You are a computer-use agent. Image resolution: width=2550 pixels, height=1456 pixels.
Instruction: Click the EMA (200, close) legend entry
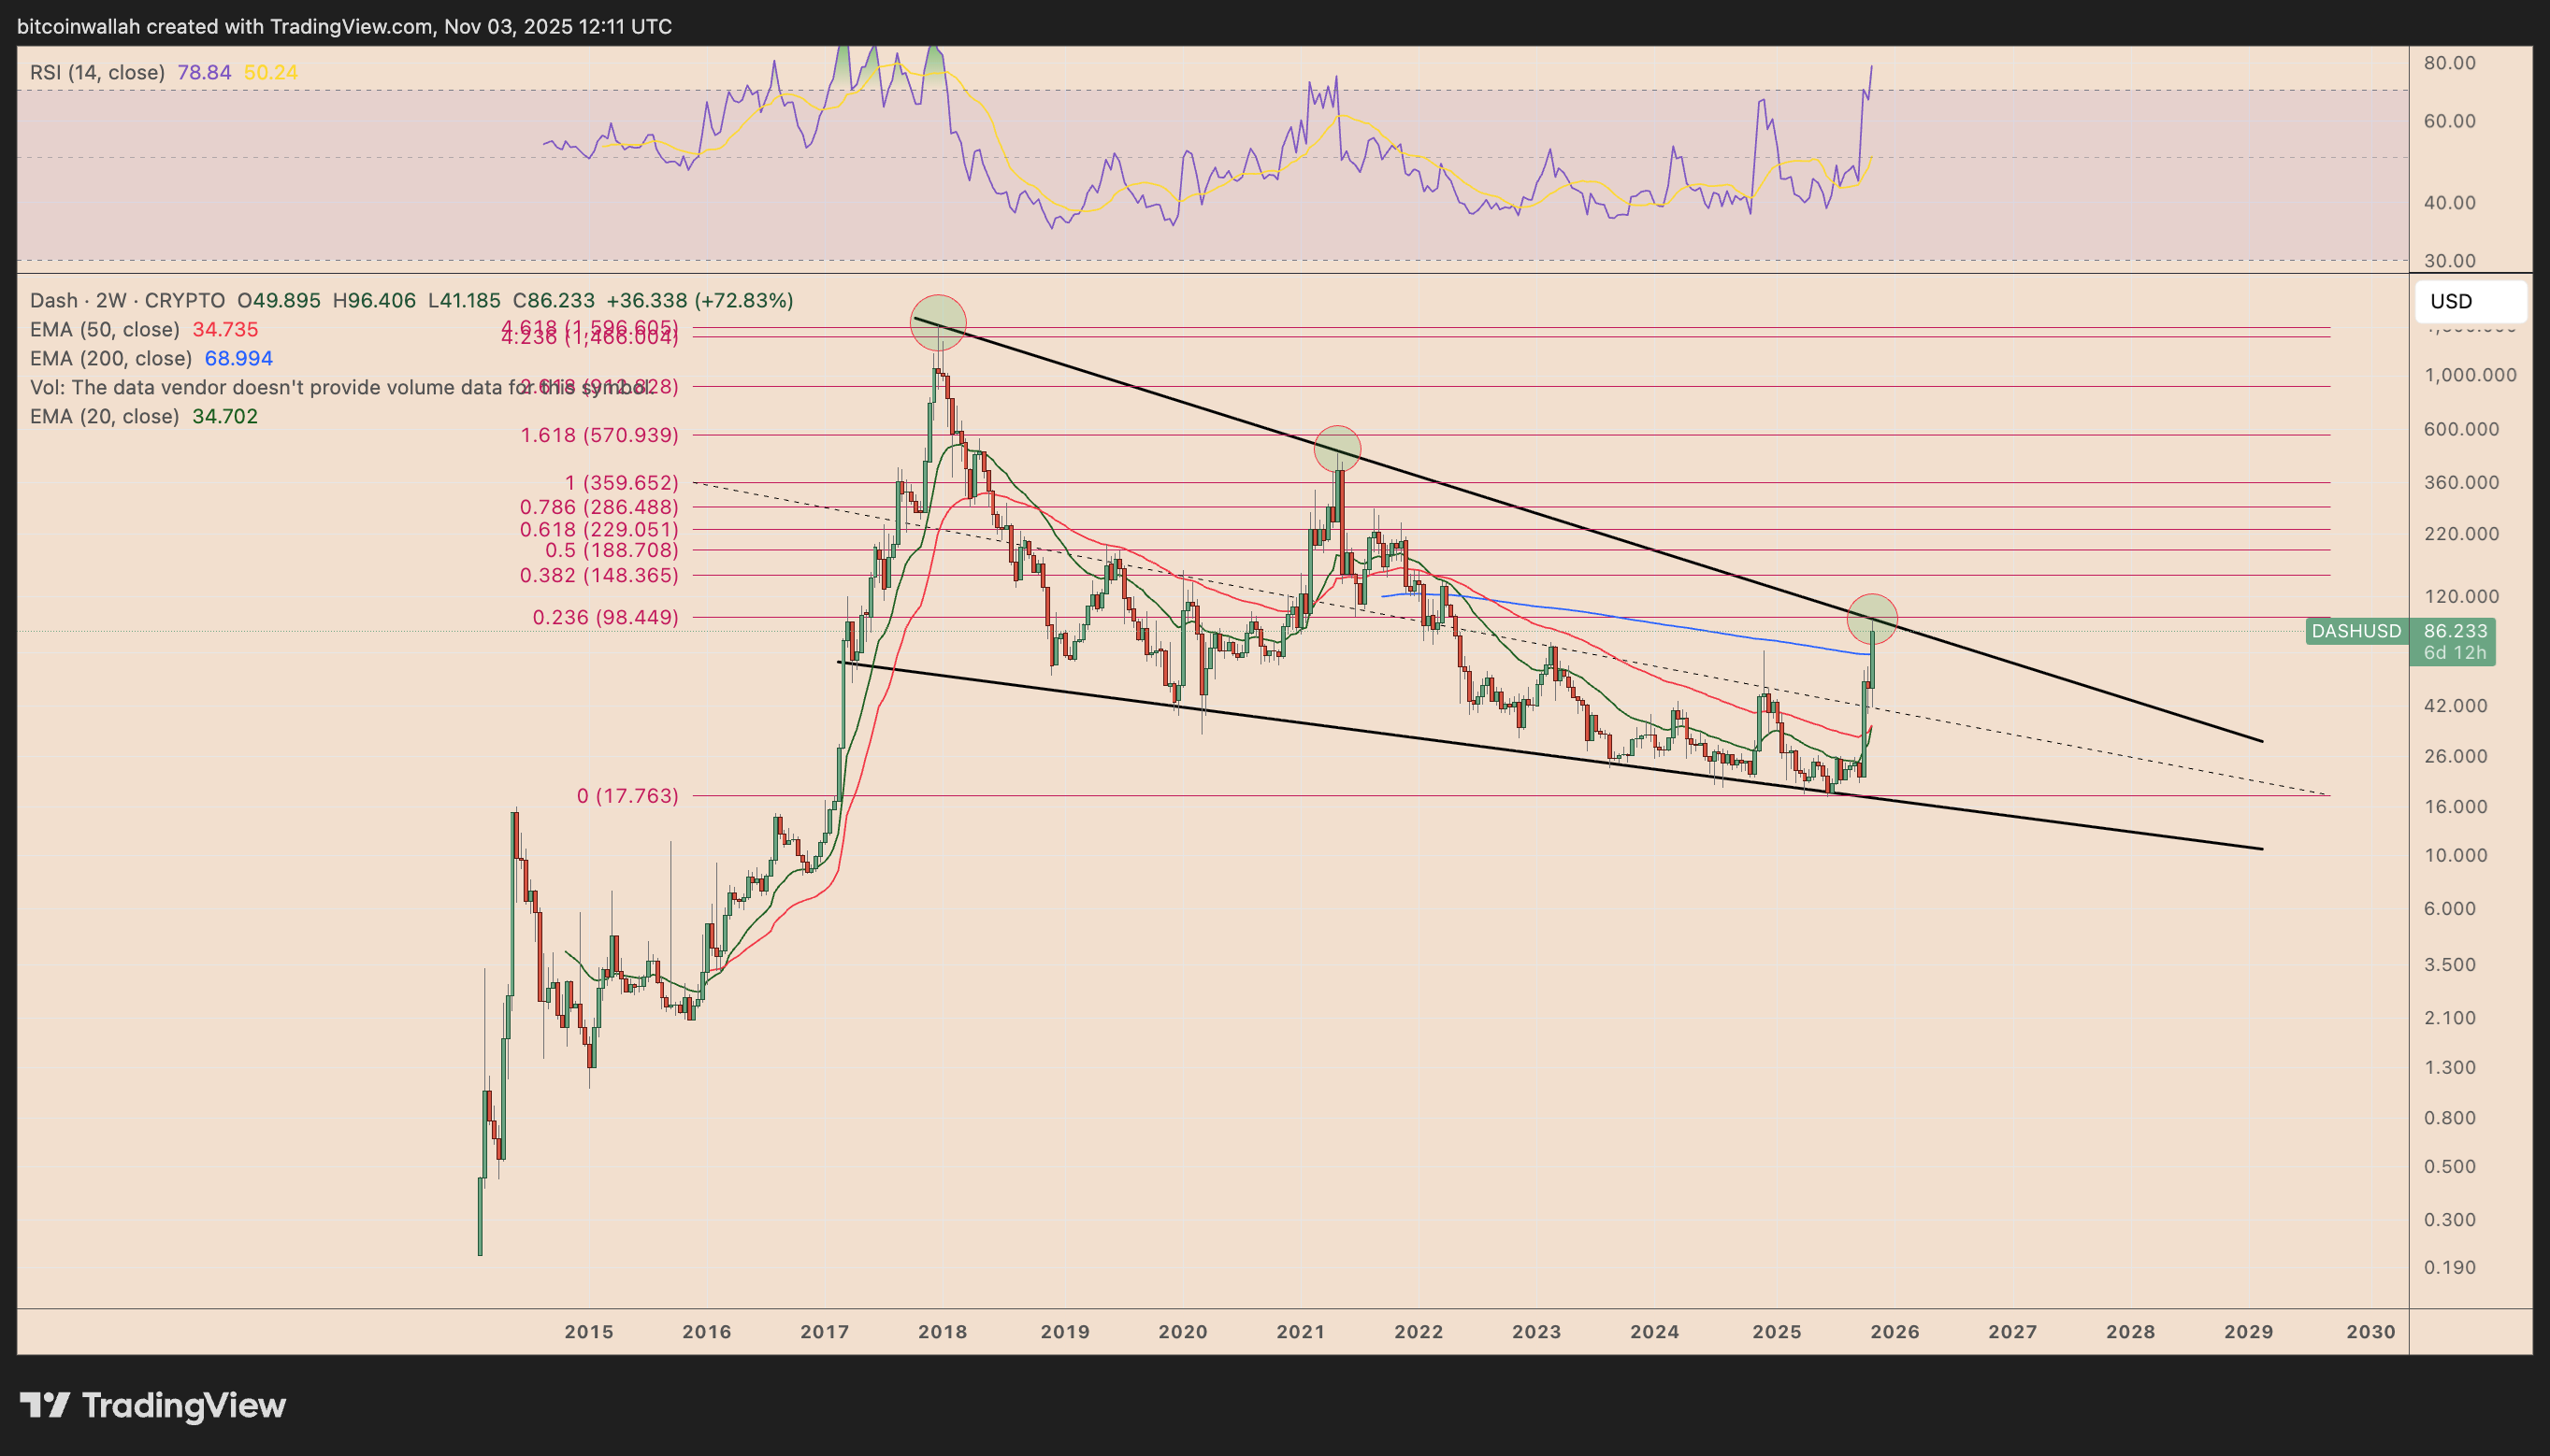pos(110,358)
